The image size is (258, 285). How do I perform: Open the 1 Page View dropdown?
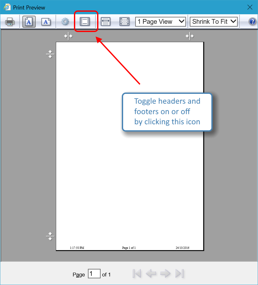[160, 21]
